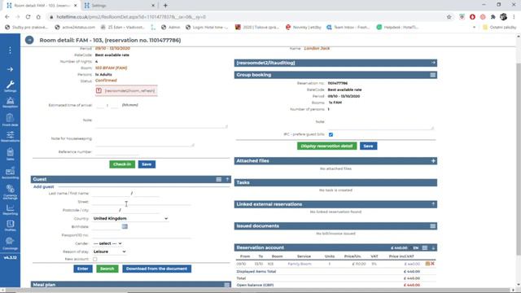Viewport: 521px width, 293px height.
Task: Open Reservation account list menu icon
Action: click(425, 247)
